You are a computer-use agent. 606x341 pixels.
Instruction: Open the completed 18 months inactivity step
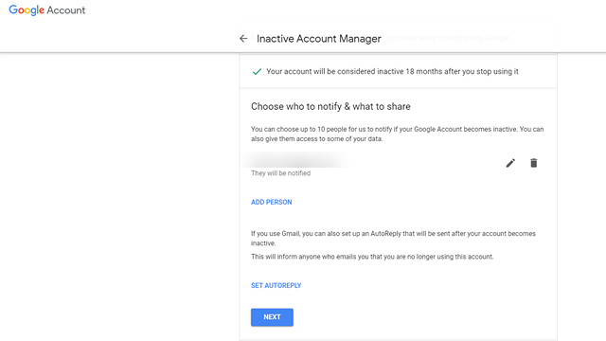pos(398,72)
